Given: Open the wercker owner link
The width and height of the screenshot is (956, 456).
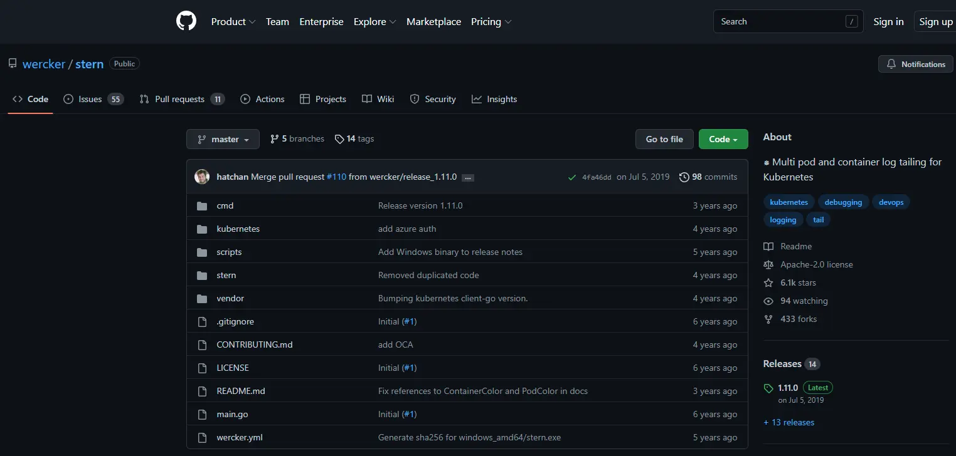Looking at the screenshot, I should [x=44, y=64].
